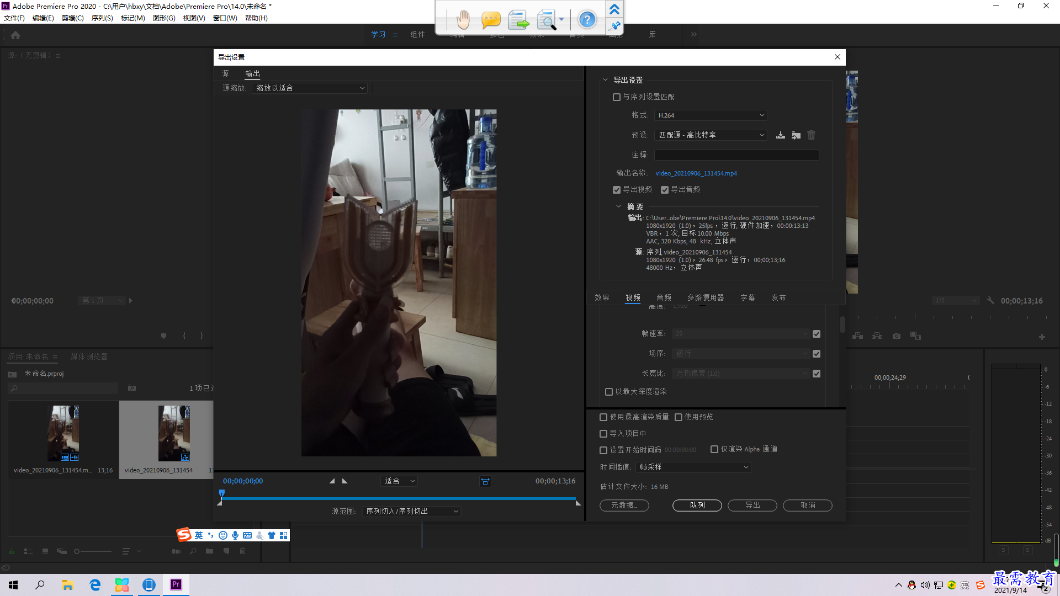Click the Windows search icon
Screen dimensions: 1060x596
[x=40, y=584]
